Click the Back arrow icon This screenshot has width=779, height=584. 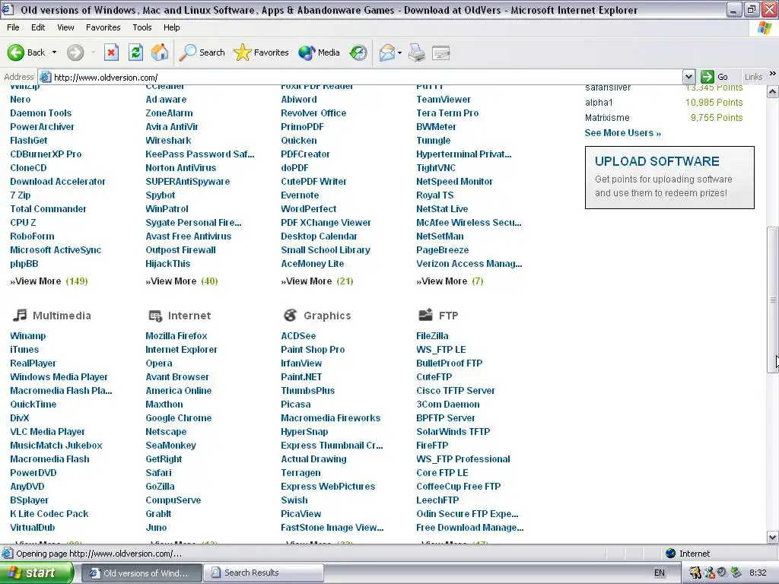(16, 52)
